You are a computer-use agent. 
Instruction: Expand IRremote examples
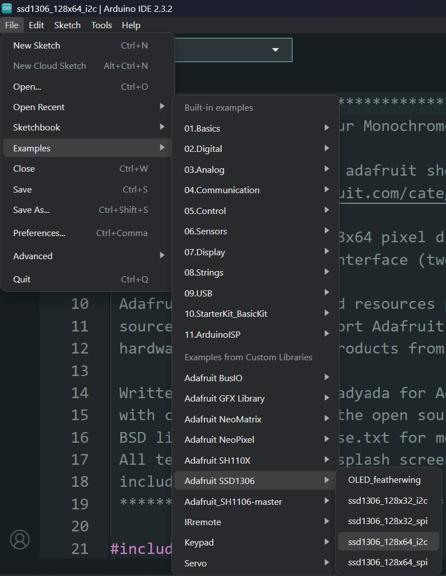[256, 522]
